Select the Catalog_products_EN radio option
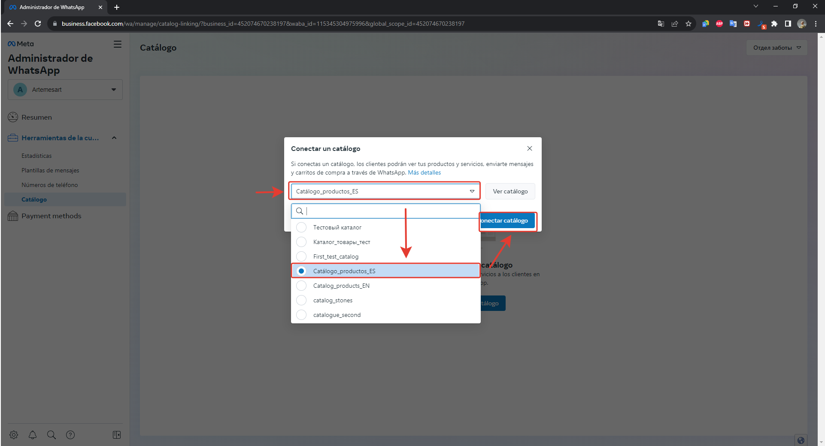Viewport: 825px width, 446px height. click(301, 286)
